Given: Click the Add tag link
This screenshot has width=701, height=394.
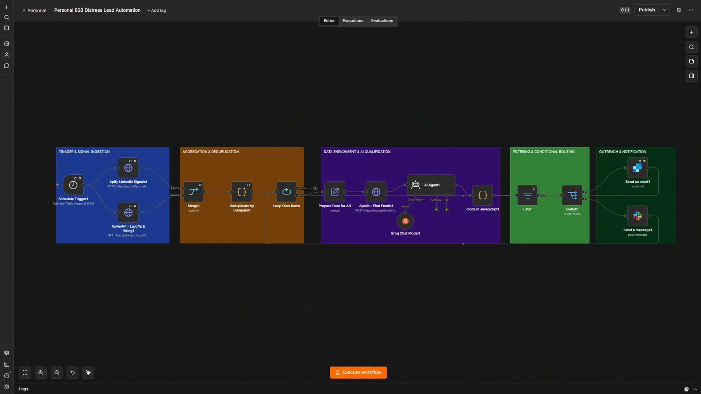Looking at the screenshot, I should tap(157, 11).
